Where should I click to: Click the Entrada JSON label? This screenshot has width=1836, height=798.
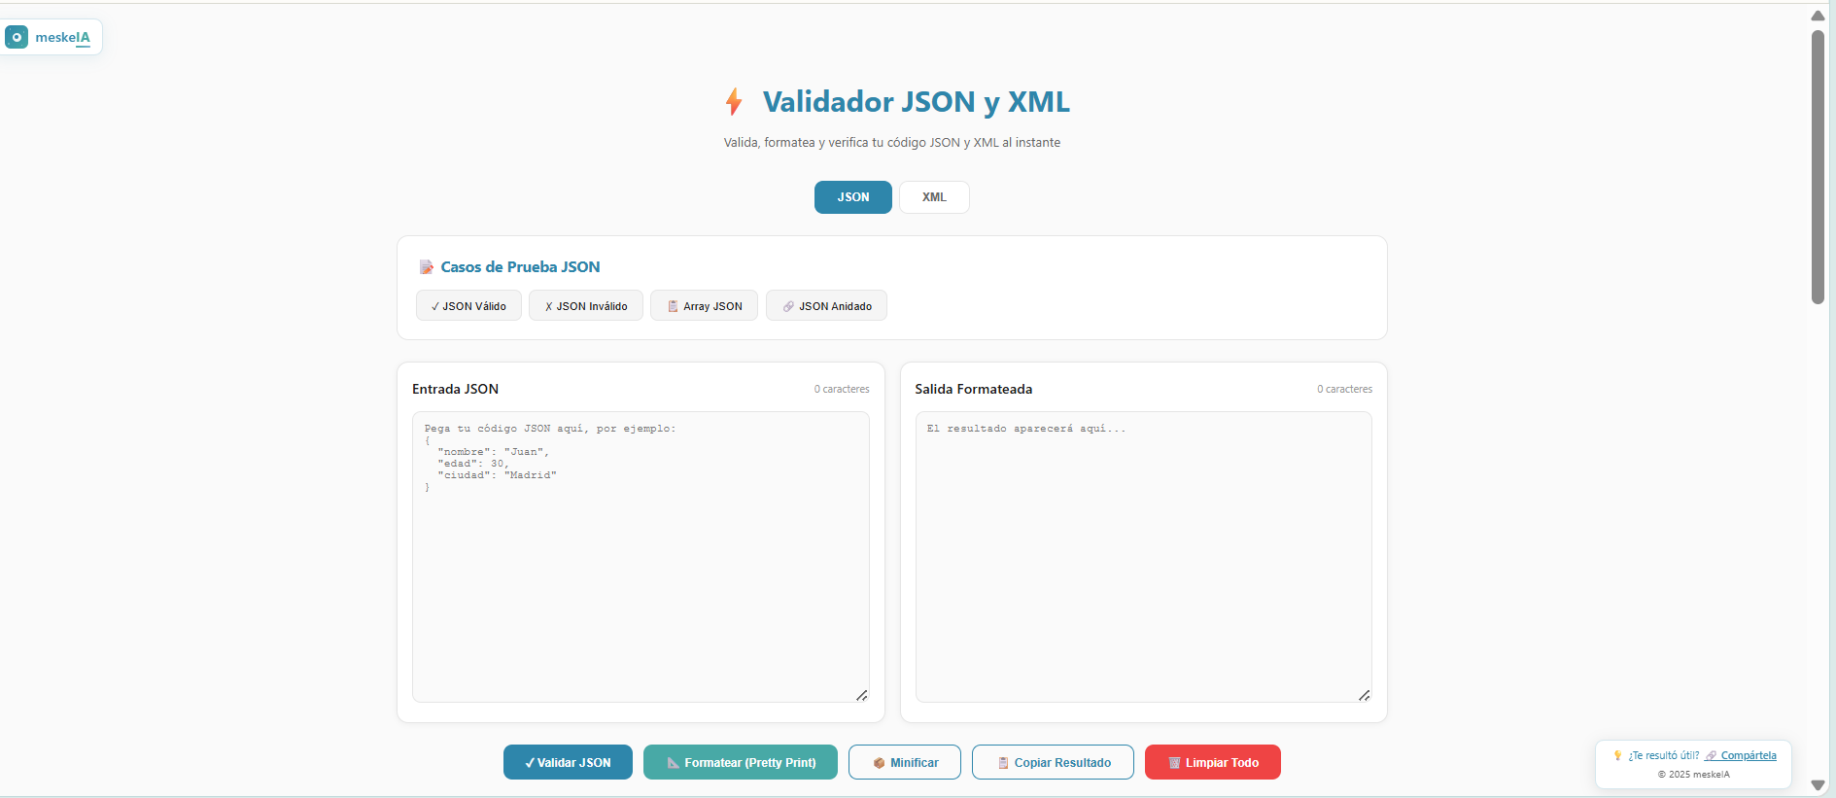[x=455, y=389]
